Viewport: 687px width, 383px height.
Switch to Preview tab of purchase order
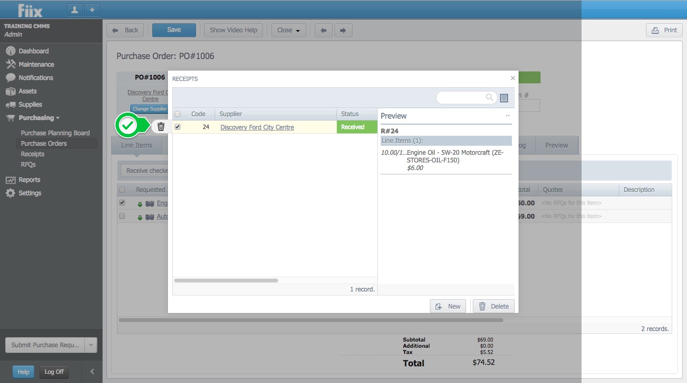click(x=557, y=145)
